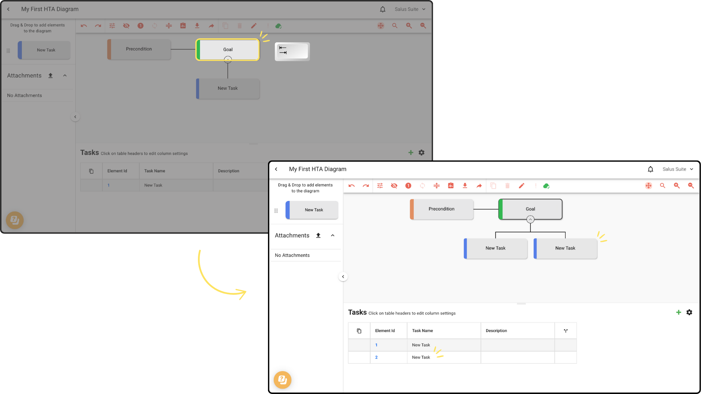This screenshot has width=701, height=394.
Task: Open the sliders settings icon in the foreground toolbar
Action: pyautogui.click(x=380, y=186)
